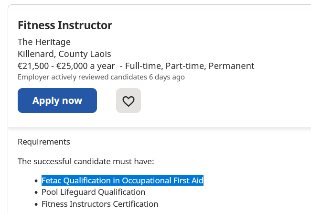
Task: Click the Employer actively reviewed candidates note
Action: 82,77
